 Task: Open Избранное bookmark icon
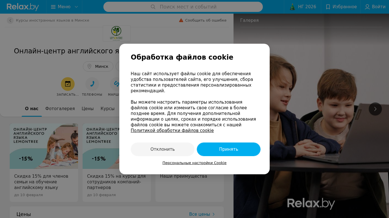point(328,7)
